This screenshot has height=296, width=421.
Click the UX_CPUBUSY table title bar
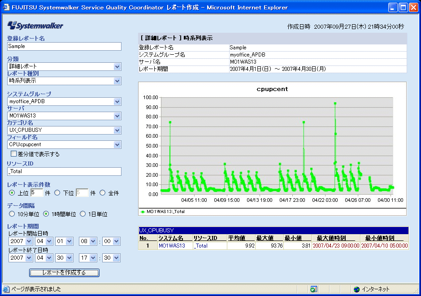273,230
